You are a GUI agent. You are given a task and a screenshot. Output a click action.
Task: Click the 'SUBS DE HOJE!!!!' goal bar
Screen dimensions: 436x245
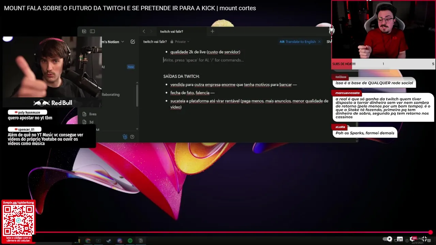click(383, 64)
